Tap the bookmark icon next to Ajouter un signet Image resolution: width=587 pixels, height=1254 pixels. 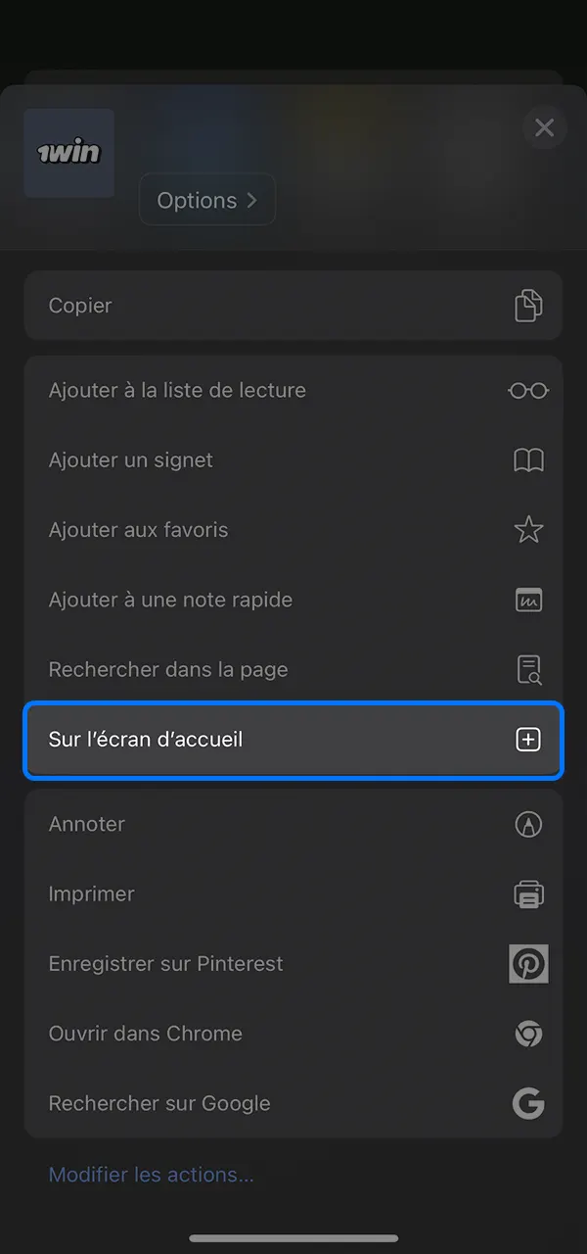tap(528, 459)
